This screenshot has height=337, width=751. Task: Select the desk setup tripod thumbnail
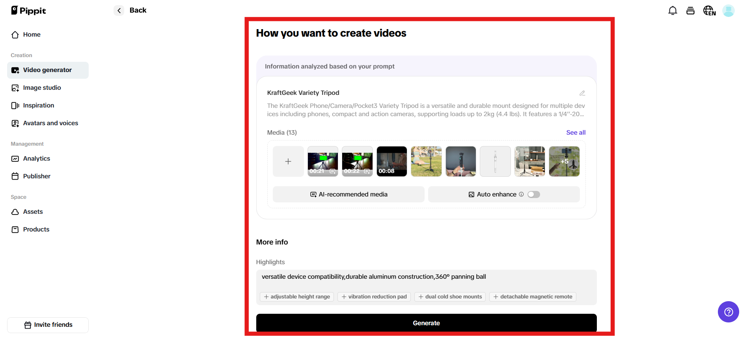[530, 161]
